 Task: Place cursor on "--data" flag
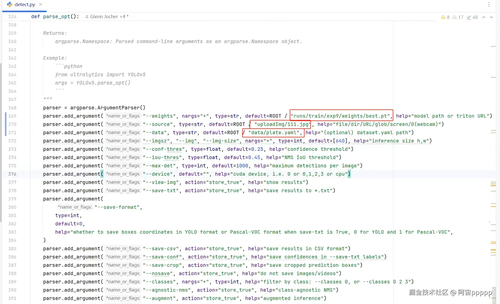coord(155,133)
